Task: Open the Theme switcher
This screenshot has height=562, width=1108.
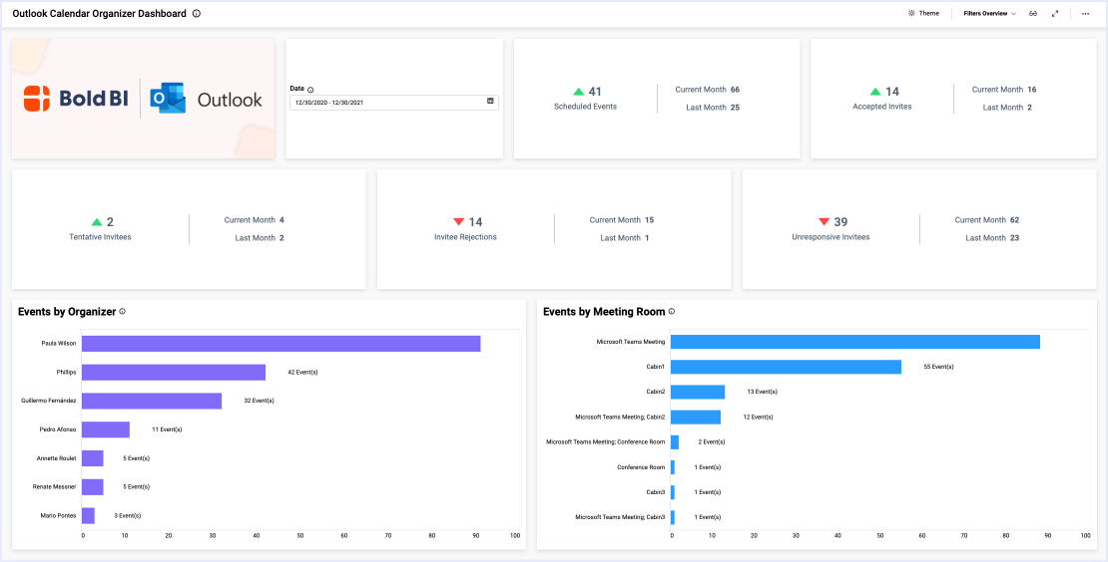Action: (923, 14)
